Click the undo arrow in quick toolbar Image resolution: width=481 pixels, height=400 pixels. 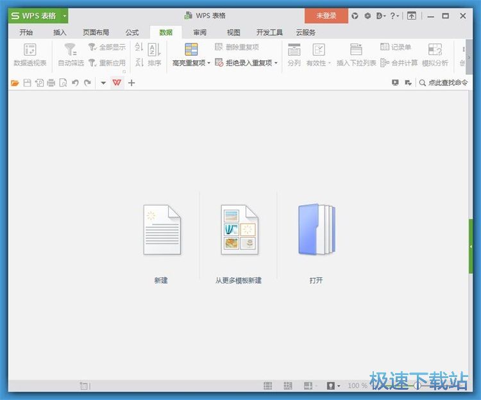point(75,83)
